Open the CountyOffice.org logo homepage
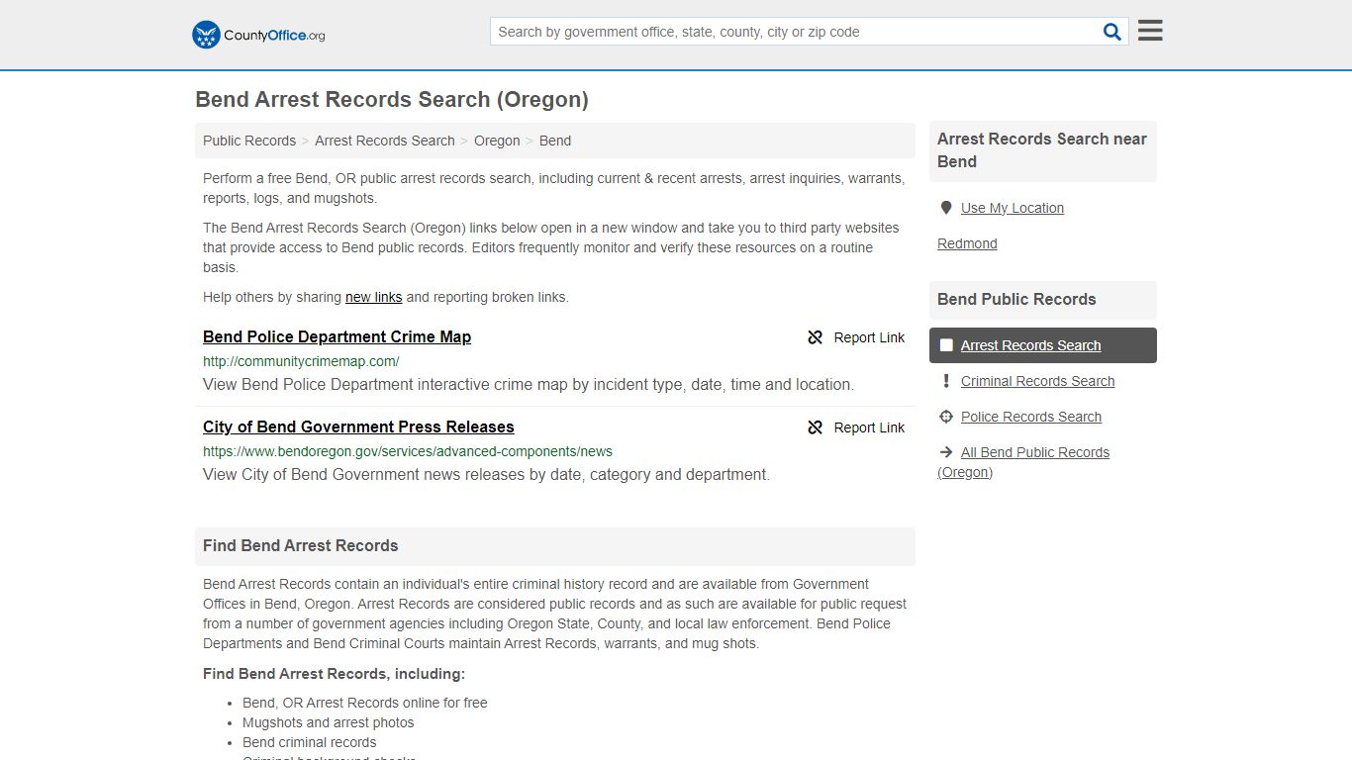This screenshot has width=1352, height=760. point(258,35)
